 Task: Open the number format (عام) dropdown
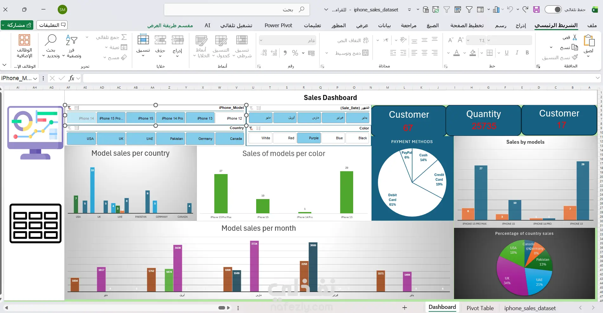click(x=261, y=40)
